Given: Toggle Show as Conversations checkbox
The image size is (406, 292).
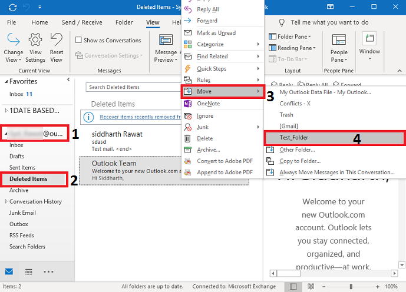Looking at the screenshot, I should click(78, 40).
